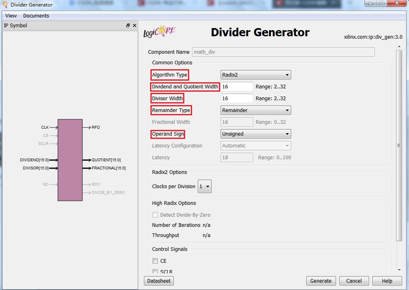Image resolution: width=409 pixels, height=290 pixels.
Task: Undock the IP Symbol panel
Action: click(128, 25)
